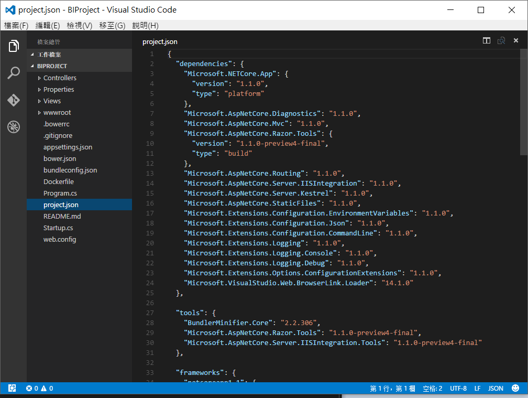The width and height of the screenshot is (528, 398).
Task: Collapse the 工作檔案 section
Action: pyautogui.click(x=79, y=54)
